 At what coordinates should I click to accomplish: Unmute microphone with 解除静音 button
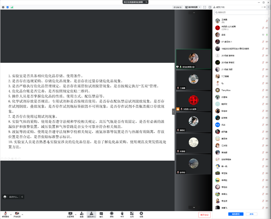(x=6, y=214)
